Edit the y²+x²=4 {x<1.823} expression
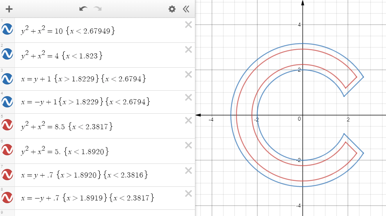This screenshot has width=386, height=216. [x=62, y=55]
